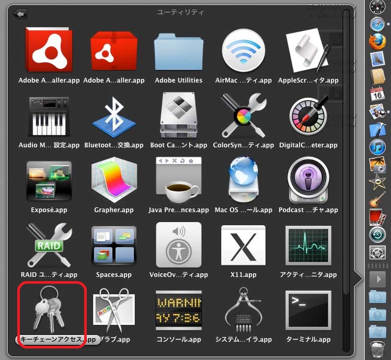
Task: Launch VoiceOver utility
Action: (179, 246)
